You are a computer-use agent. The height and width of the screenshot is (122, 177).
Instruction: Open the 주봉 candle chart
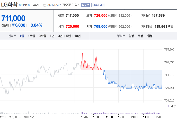click(x=140, y=36)
